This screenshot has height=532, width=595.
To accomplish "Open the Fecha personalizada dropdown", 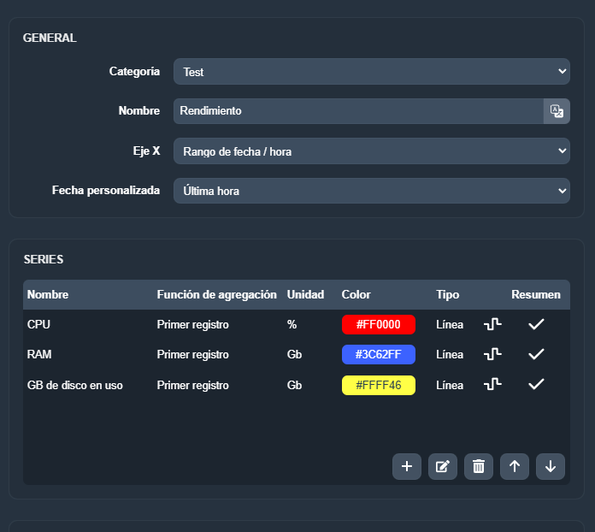I will pos(371,191).
